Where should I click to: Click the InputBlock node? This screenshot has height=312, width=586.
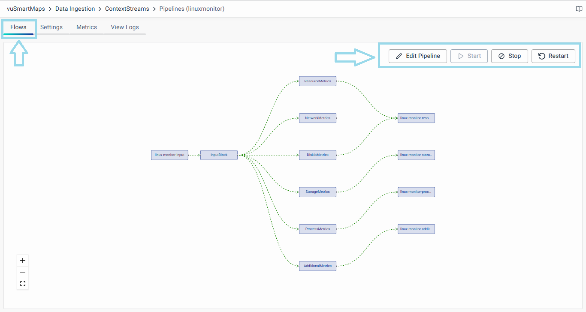tap(219, 155)
